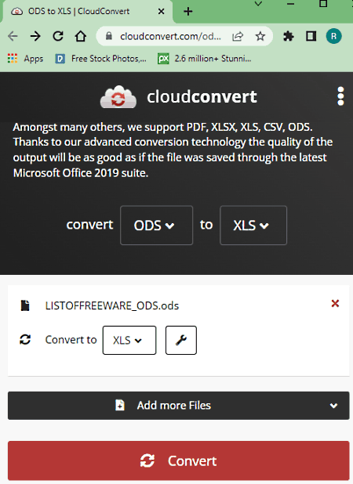Image resolution: width=353 pixels, height=484 pixels.
Task: Click the browser back arrow
Action: [13, 37]
